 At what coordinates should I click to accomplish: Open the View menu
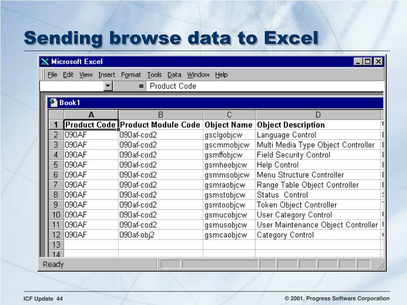[x=86, y=75]
